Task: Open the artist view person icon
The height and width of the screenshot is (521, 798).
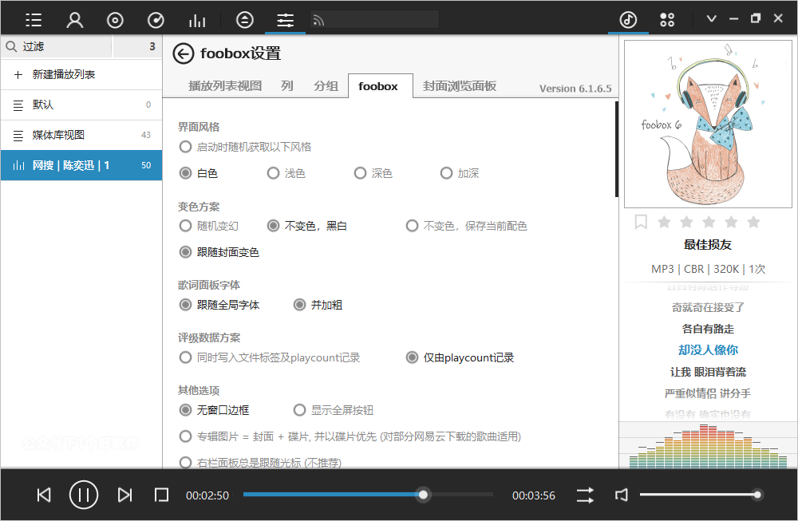Action: (75, 20)
